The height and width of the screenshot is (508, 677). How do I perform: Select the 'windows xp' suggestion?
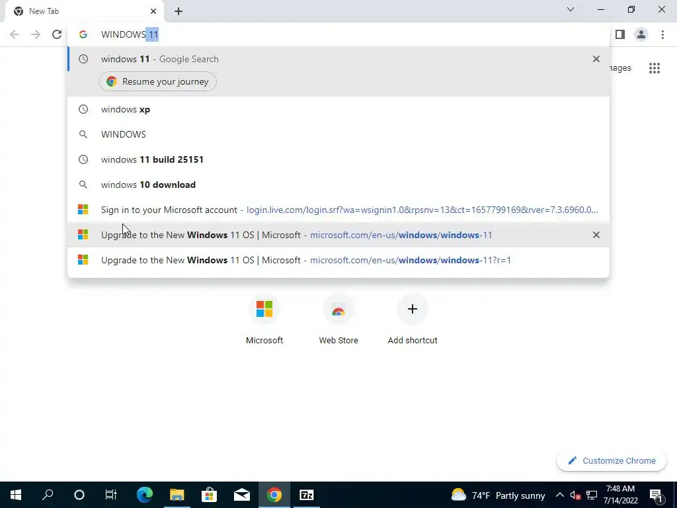[x=338, y=109]
